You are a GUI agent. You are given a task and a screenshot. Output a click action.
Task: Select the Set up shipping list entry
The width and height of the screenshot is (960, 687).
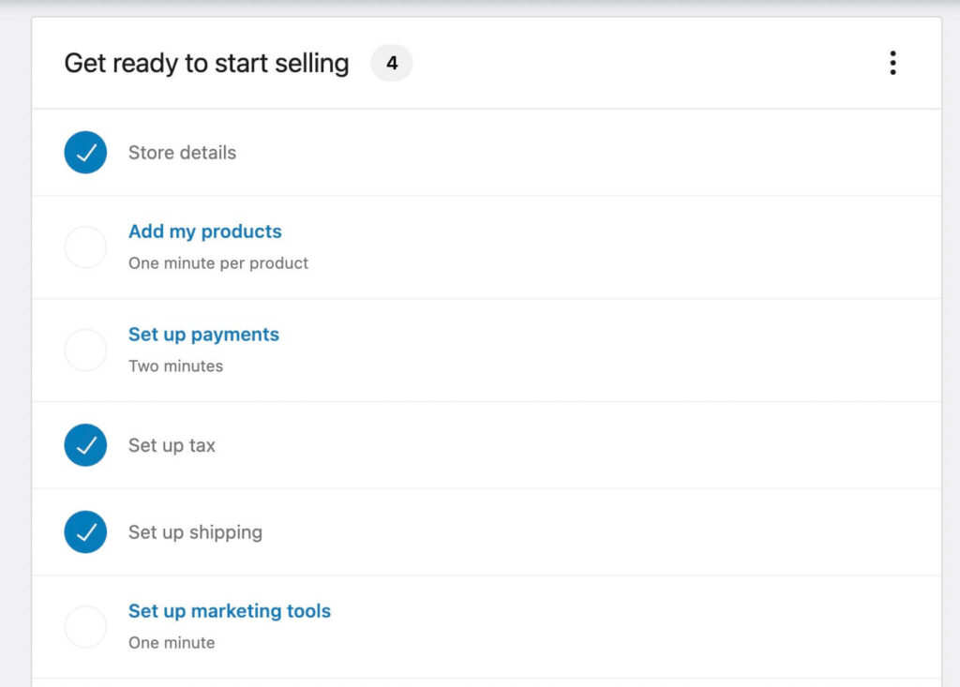tap(194, 531)
